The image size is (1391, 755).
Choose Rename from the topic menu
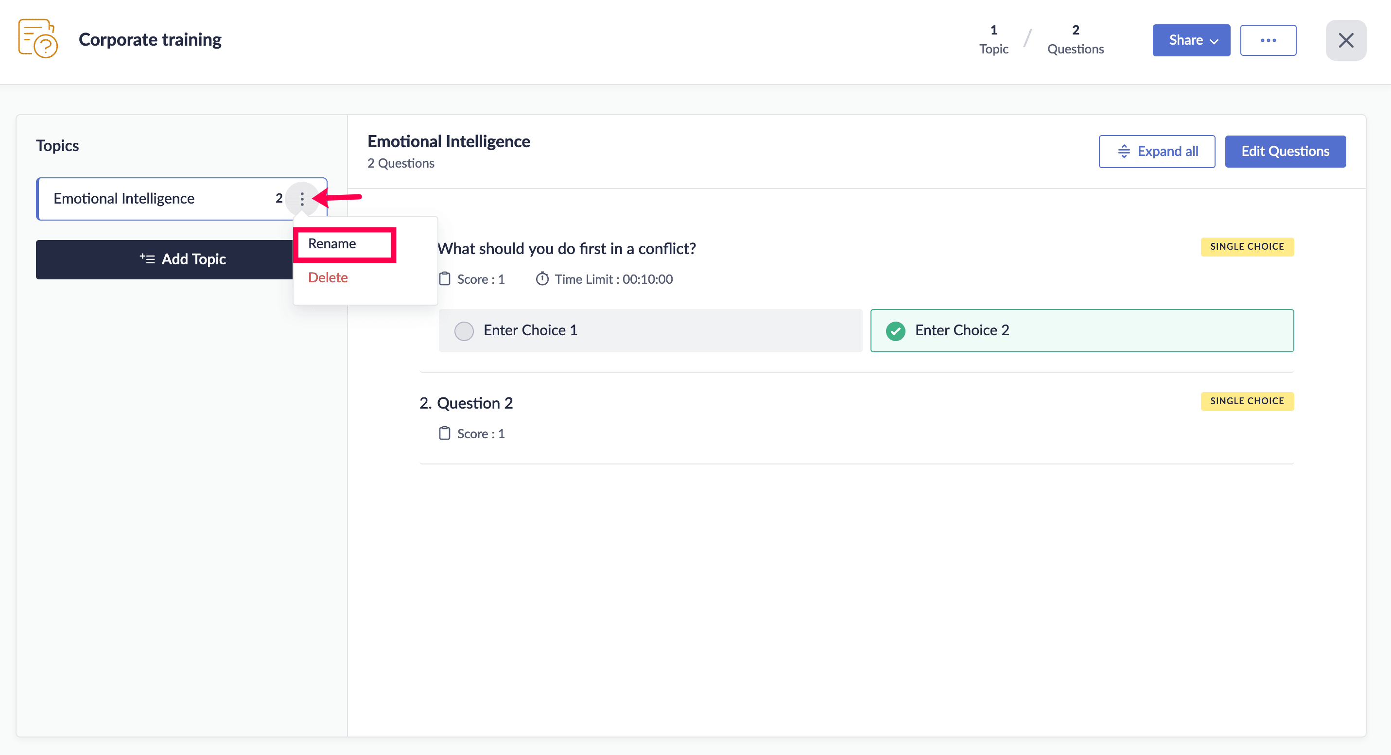pos(332,244)
